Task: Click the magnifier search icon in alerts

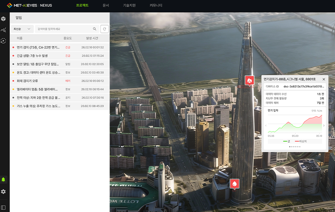Action: 95,29
